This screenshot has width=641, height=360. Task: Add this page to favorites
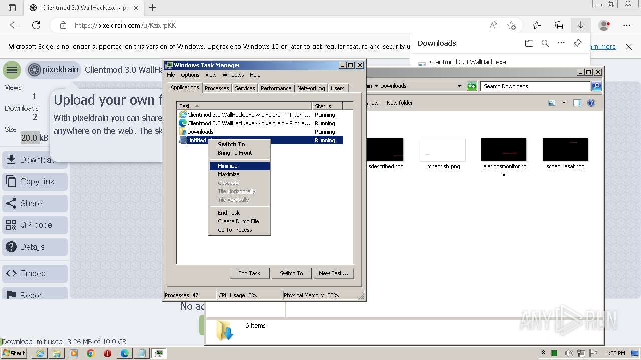[511, 25]
